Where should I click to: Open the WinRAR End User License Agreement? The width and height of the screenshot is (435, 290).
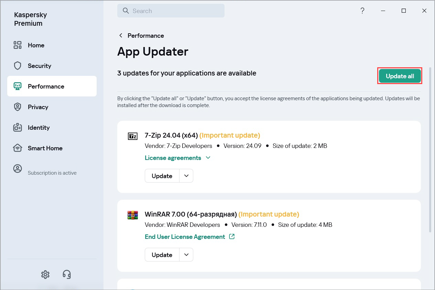coord(185,236)
